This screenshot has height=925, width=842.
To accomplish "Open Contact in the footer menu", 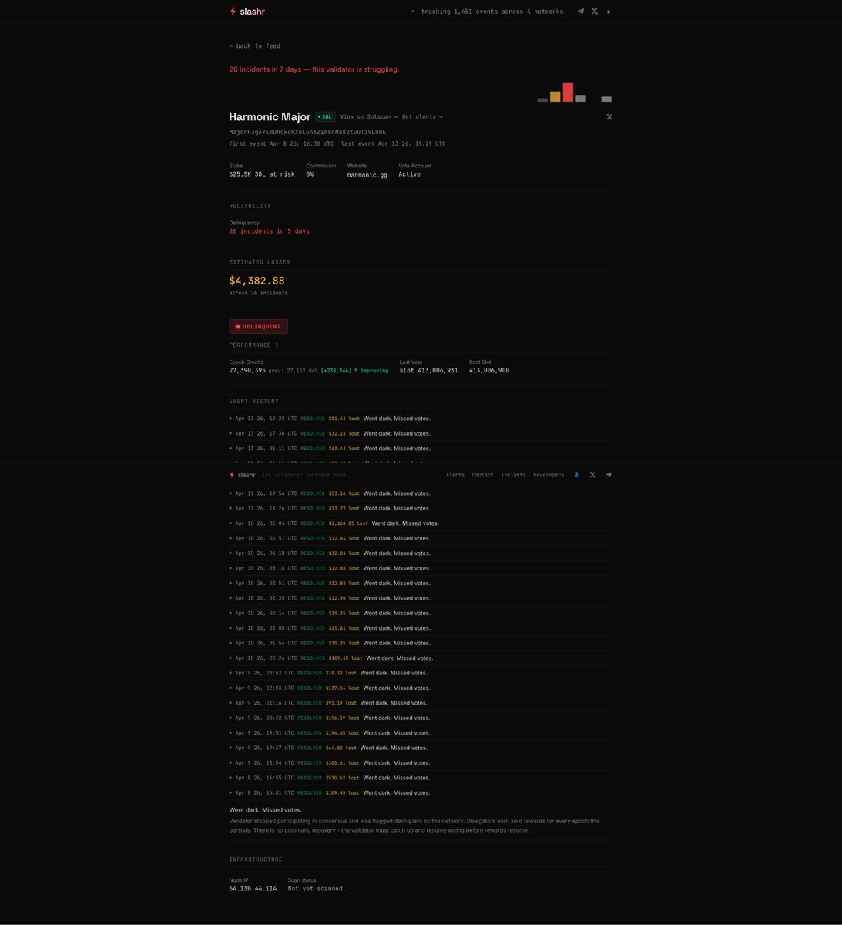I will (x=483, y=475).
